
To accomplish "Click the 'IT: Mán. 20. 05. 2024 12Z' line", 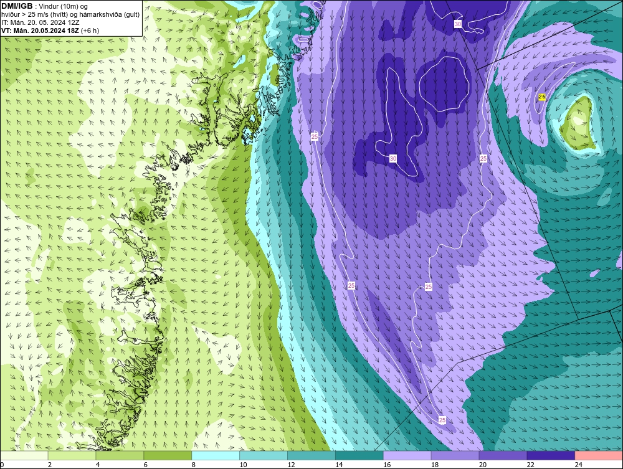I will pyautogui.click(x=40, y=22).
